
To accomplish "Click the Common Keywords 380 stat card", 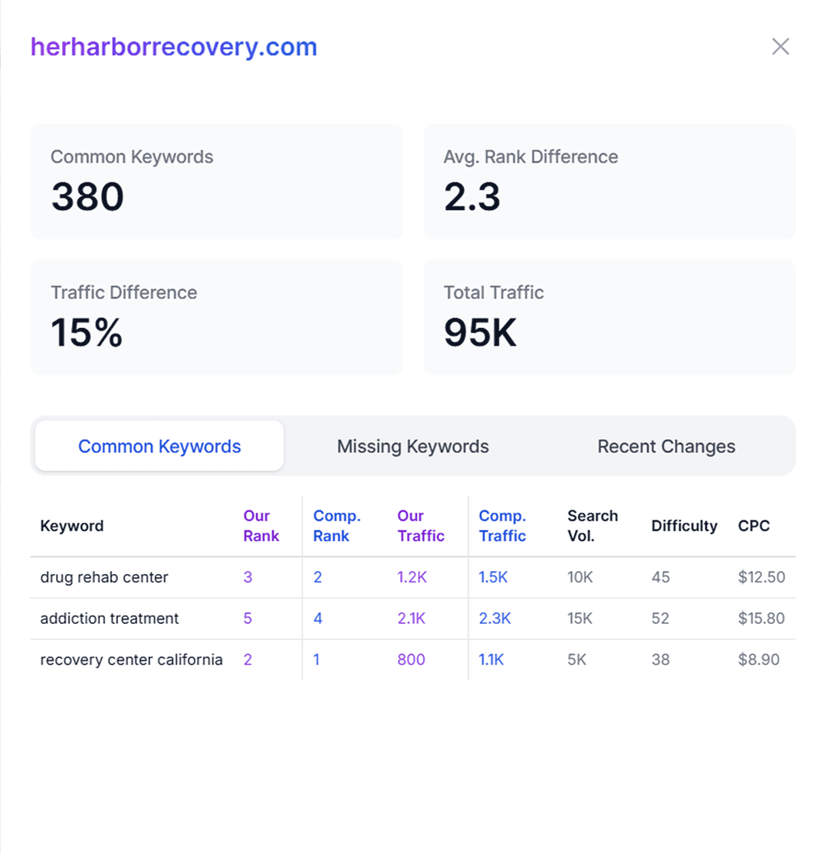I will click(x=216, y=182).
